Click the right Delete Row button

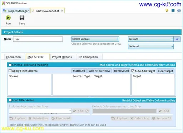click(140, 118)
